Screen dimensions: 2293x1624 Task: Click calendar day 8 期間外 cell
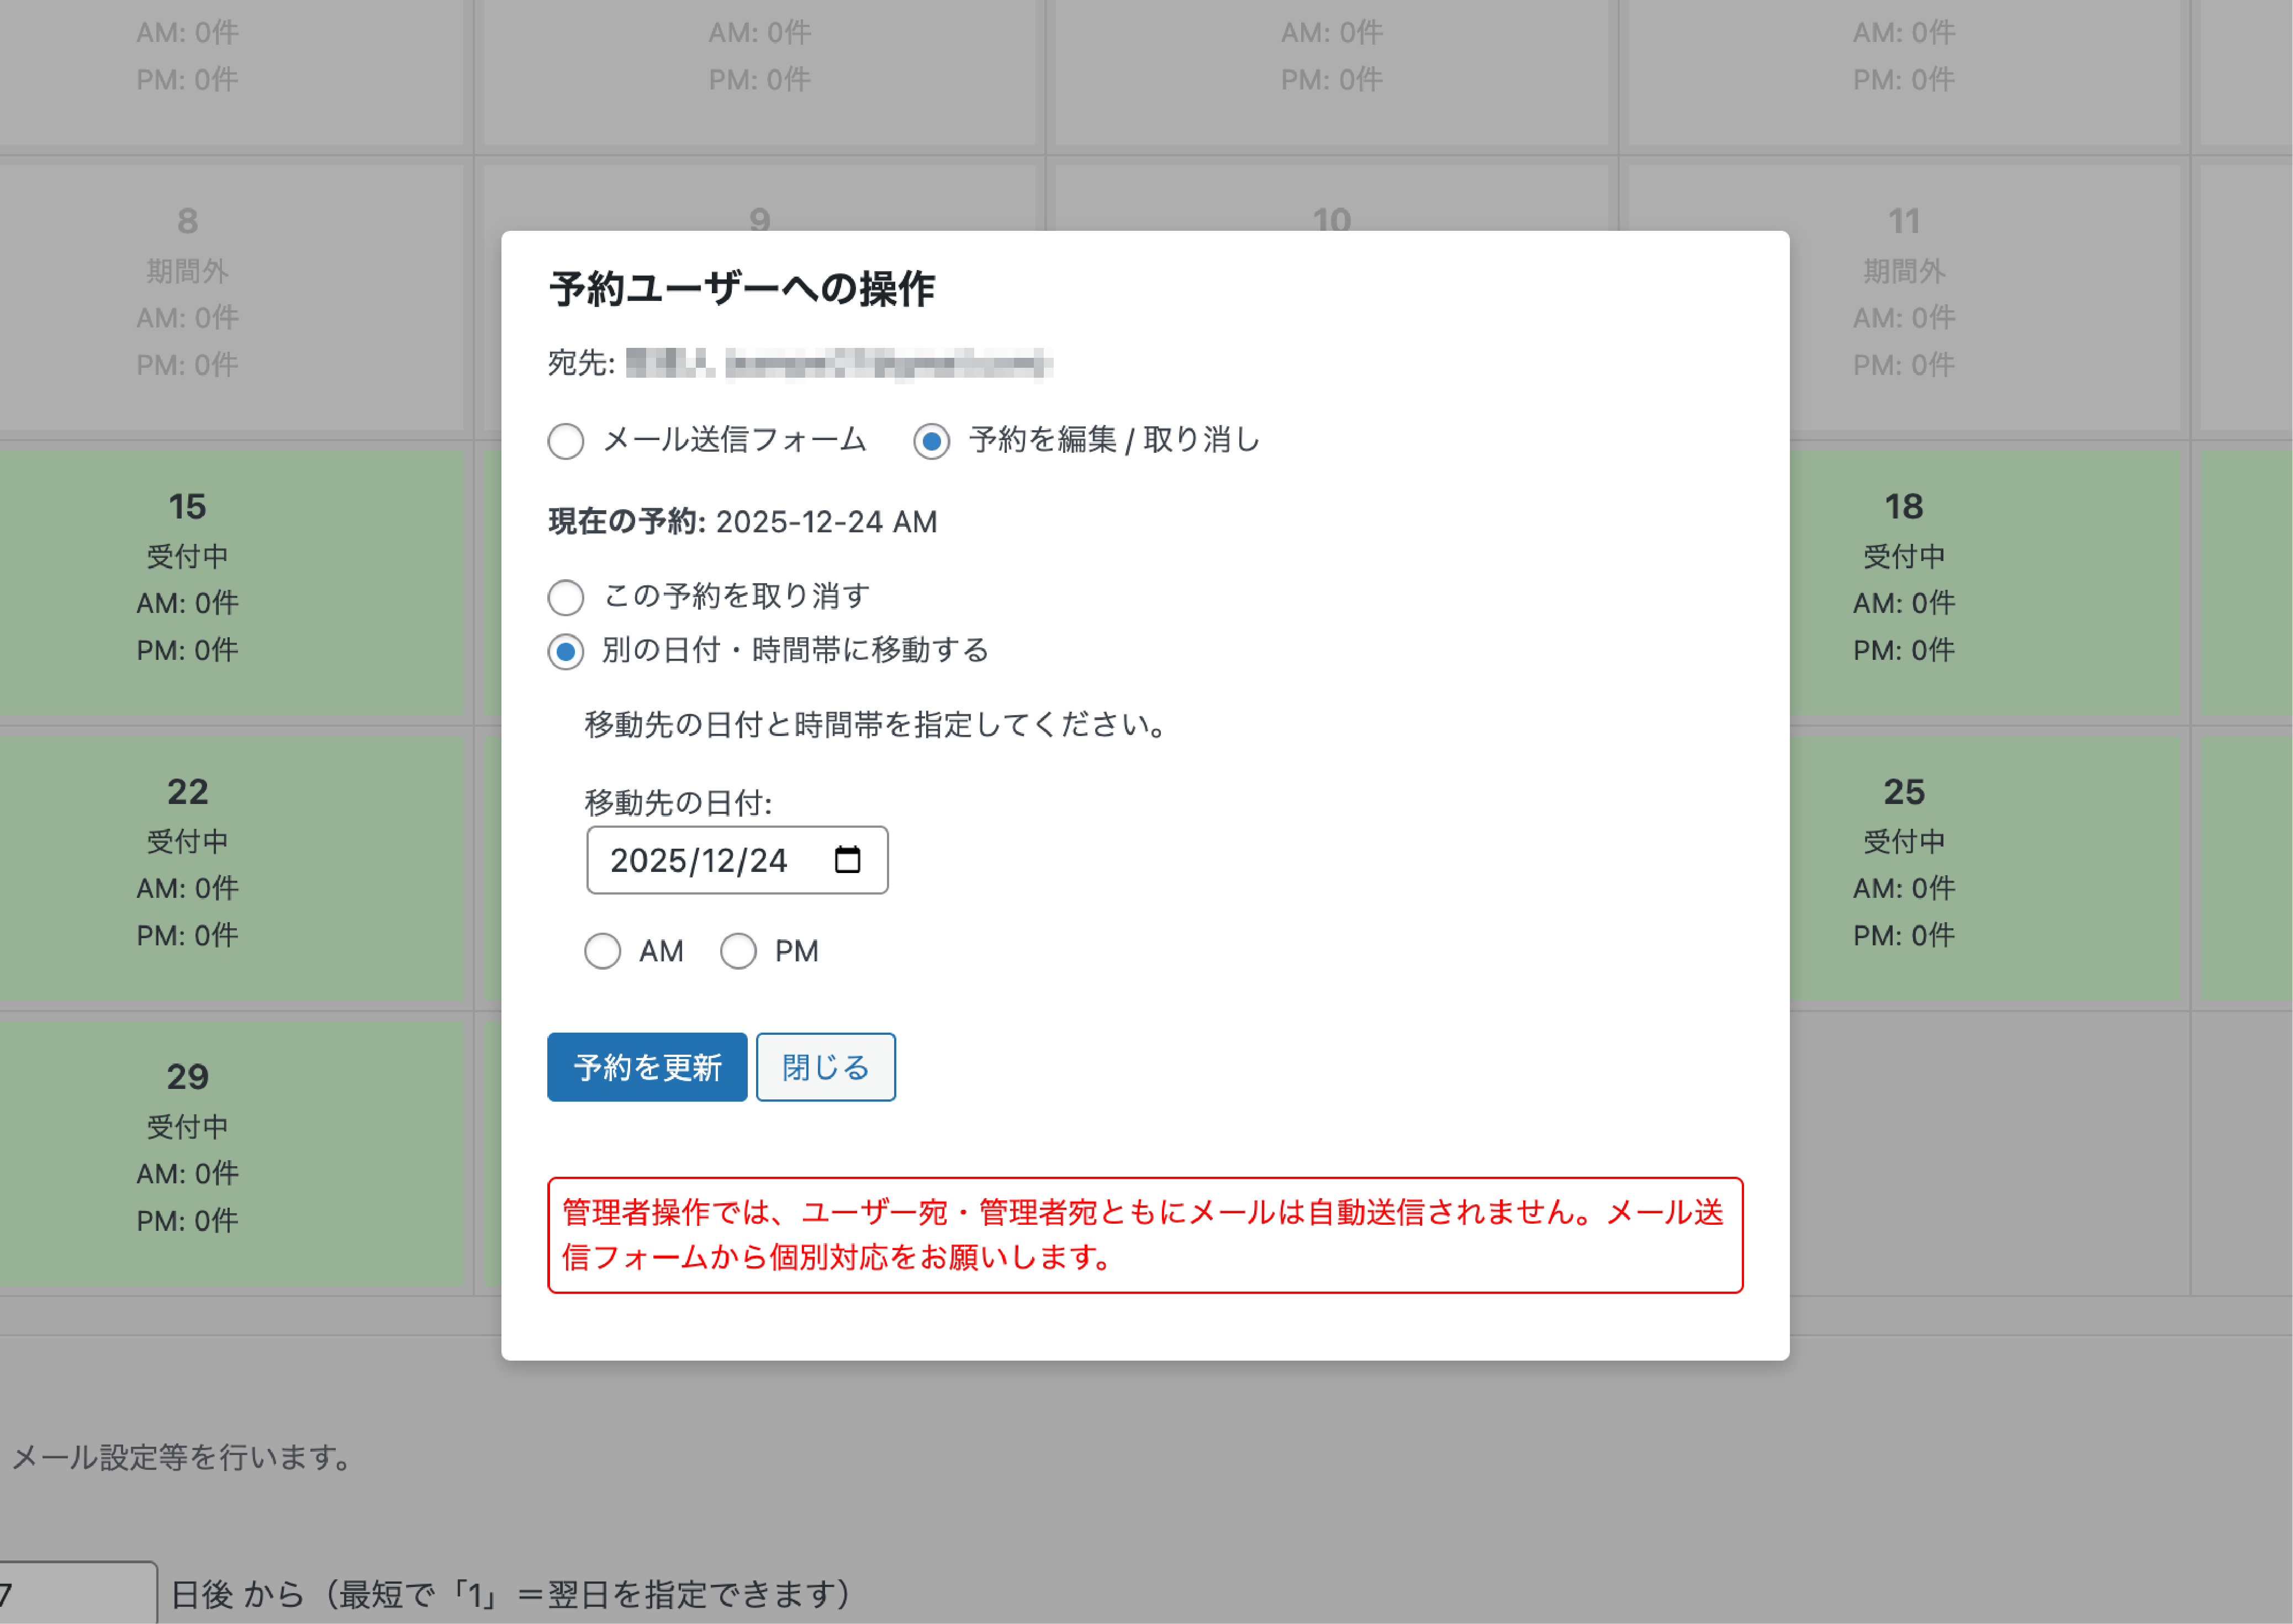click(188, 295)
